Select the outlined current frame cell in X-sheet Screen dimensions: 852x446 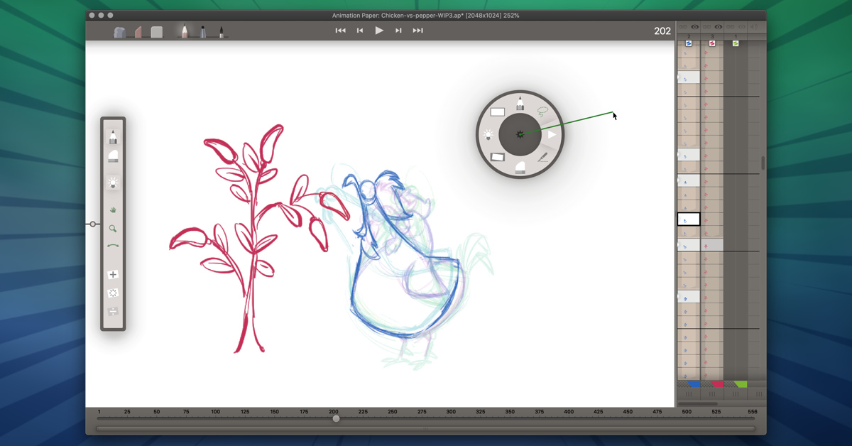tap(689, 219)
